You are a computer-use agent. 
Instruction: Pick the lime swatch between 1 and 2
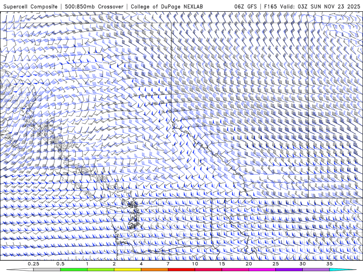pyautogui.click(x=101, y=270)
